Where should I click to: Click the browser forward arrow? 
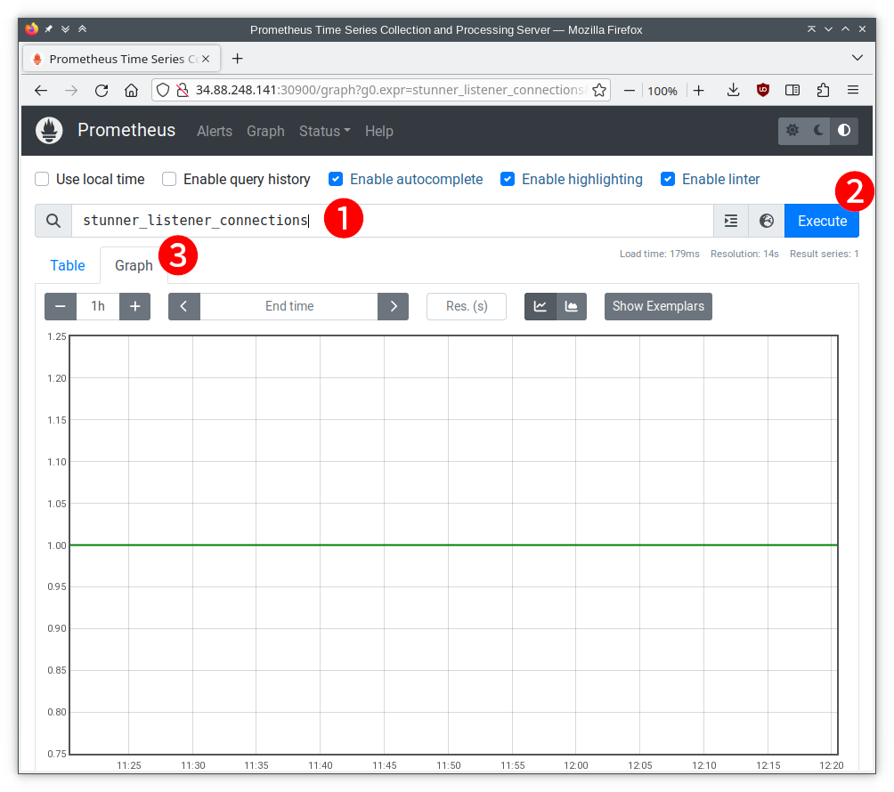tap(71, 90)
